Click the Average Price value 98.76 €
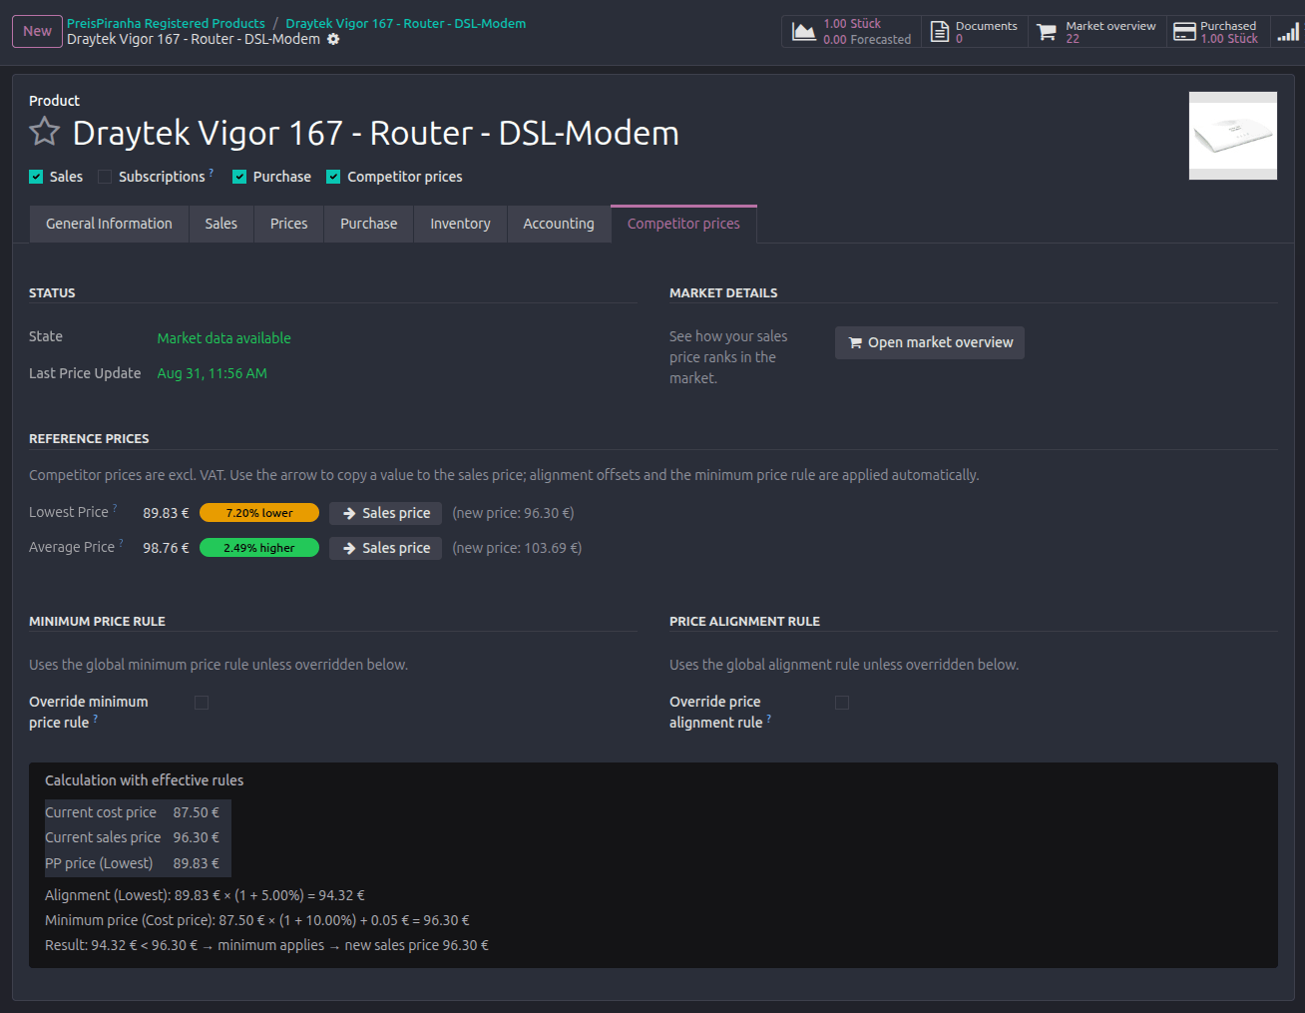The height and width of the screenshot is (1013, 1305). coord(166,548)
